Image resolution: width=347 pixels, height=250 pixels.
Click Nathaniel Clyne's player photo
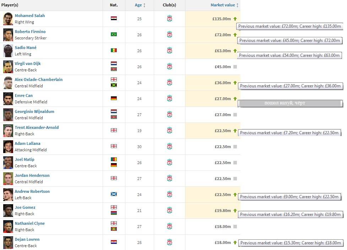(x=8, y=227)
